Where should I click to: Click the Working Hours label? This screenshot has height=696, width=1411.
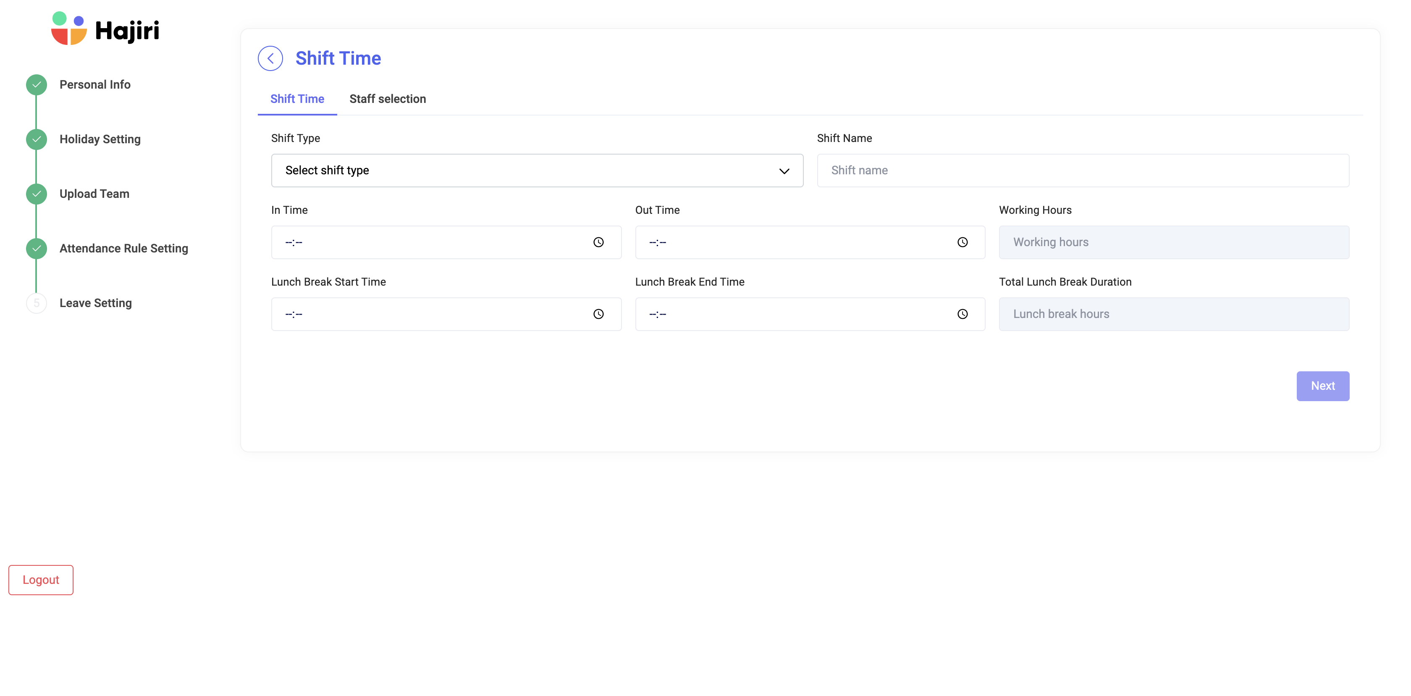1035,210
